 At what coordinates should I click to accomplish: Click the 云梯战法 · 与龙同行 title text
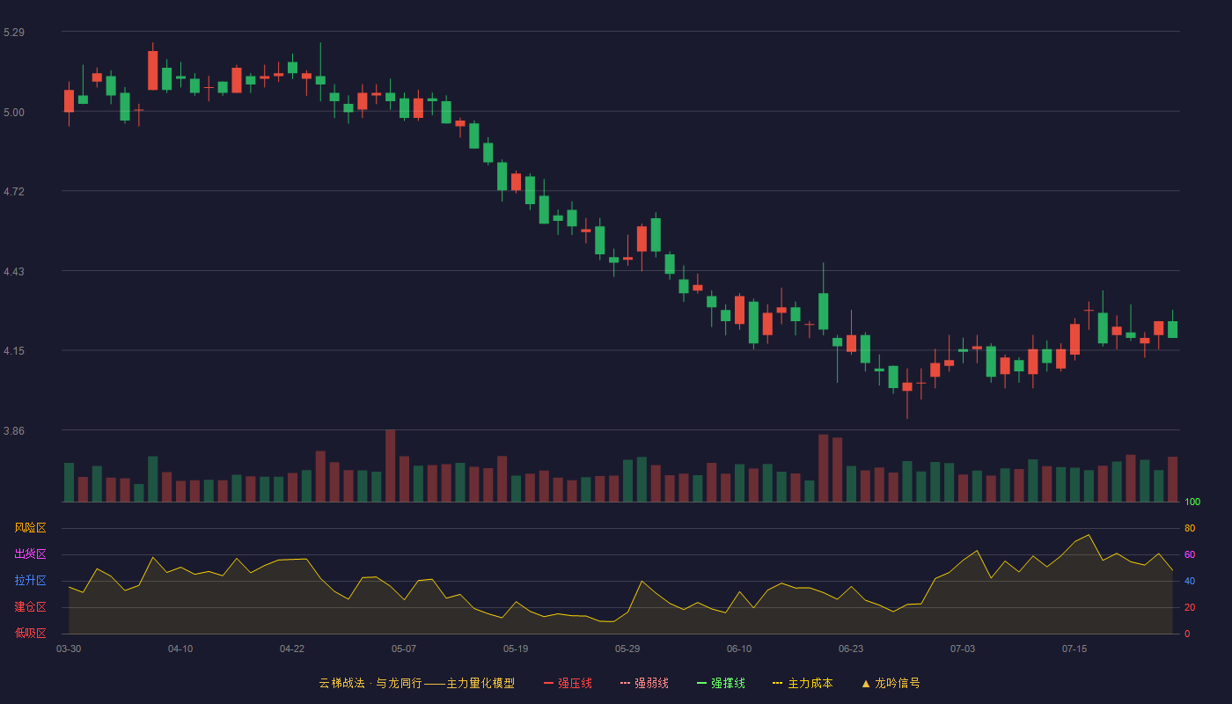[370, 683]
